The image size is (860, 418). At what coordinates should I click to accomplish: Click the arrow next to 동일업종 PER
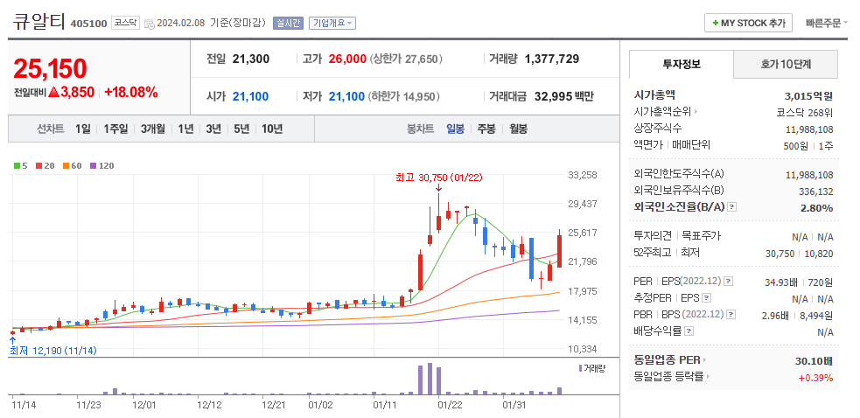click(705, 360)
